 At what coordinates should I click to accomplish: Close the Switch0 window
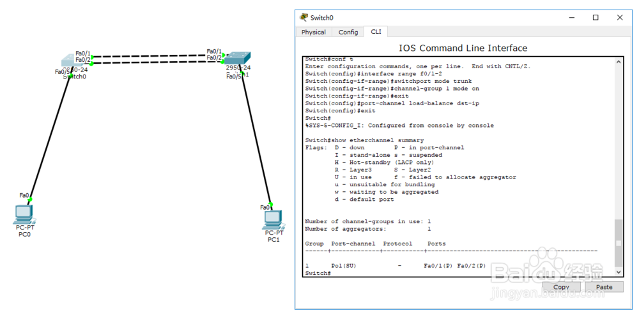click(x=619, y=17)
